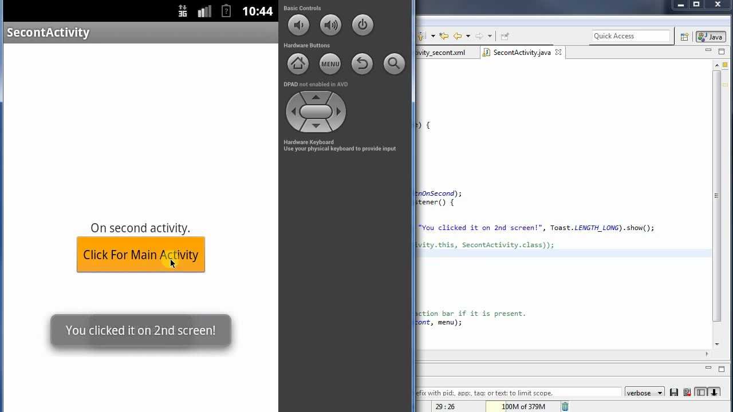Switch to the activity_secont.xml editor tab

click(x=441, y=52)
